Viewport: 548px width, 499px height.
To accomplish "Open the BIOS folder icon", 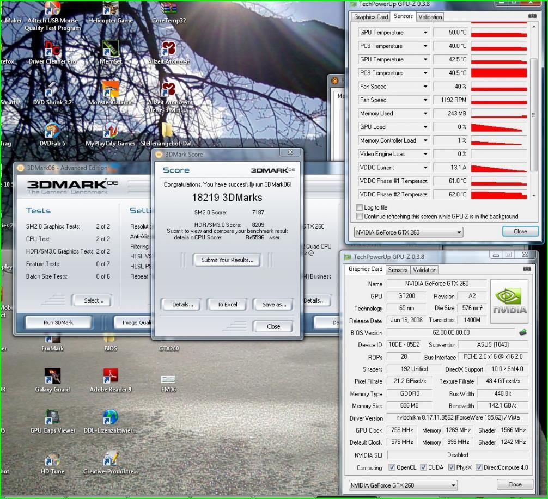I will pyautogui.click(x=111, y=344).
